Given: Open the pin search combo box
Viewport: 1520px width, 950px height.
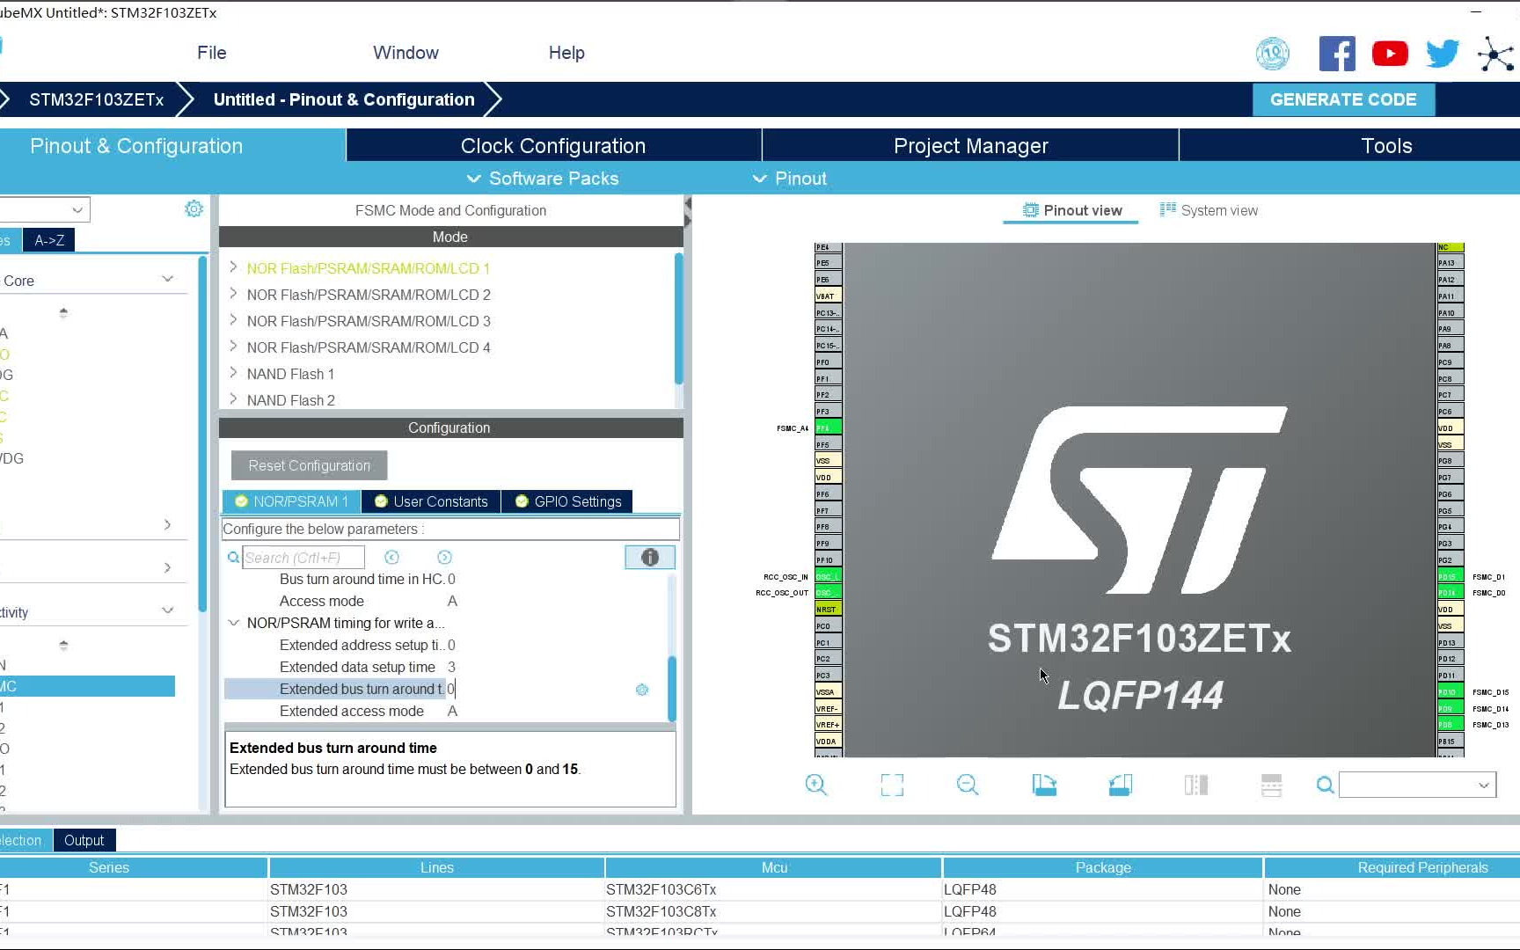Looking at the screenshot, I should click(x=1417, y=785).
